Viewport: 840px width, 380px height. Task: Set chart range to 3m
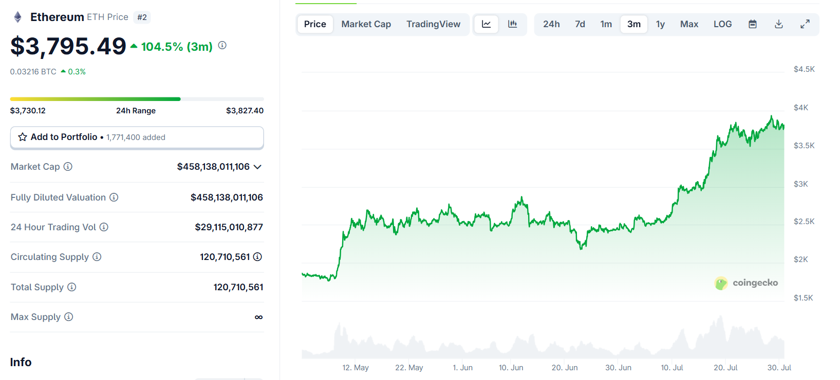[634, 24]
